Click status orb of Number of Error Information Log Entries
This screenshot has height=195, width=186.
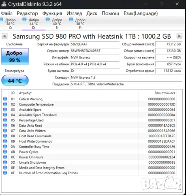coord(5,173)
